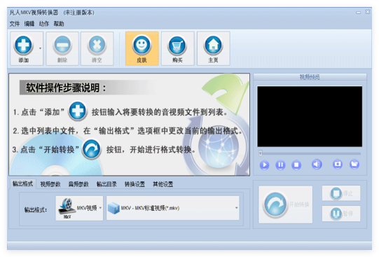Click the 删除 (Delete) toolbar button

click(62, 48)
